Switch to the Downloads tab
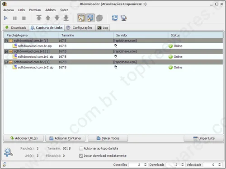Viewport: 226px width, 169px height. pyautogui.click(x=16, y=27)
